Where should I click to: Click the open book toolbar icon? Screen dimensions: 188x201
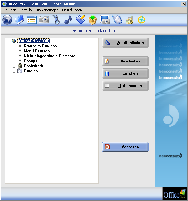click(117, 20)
